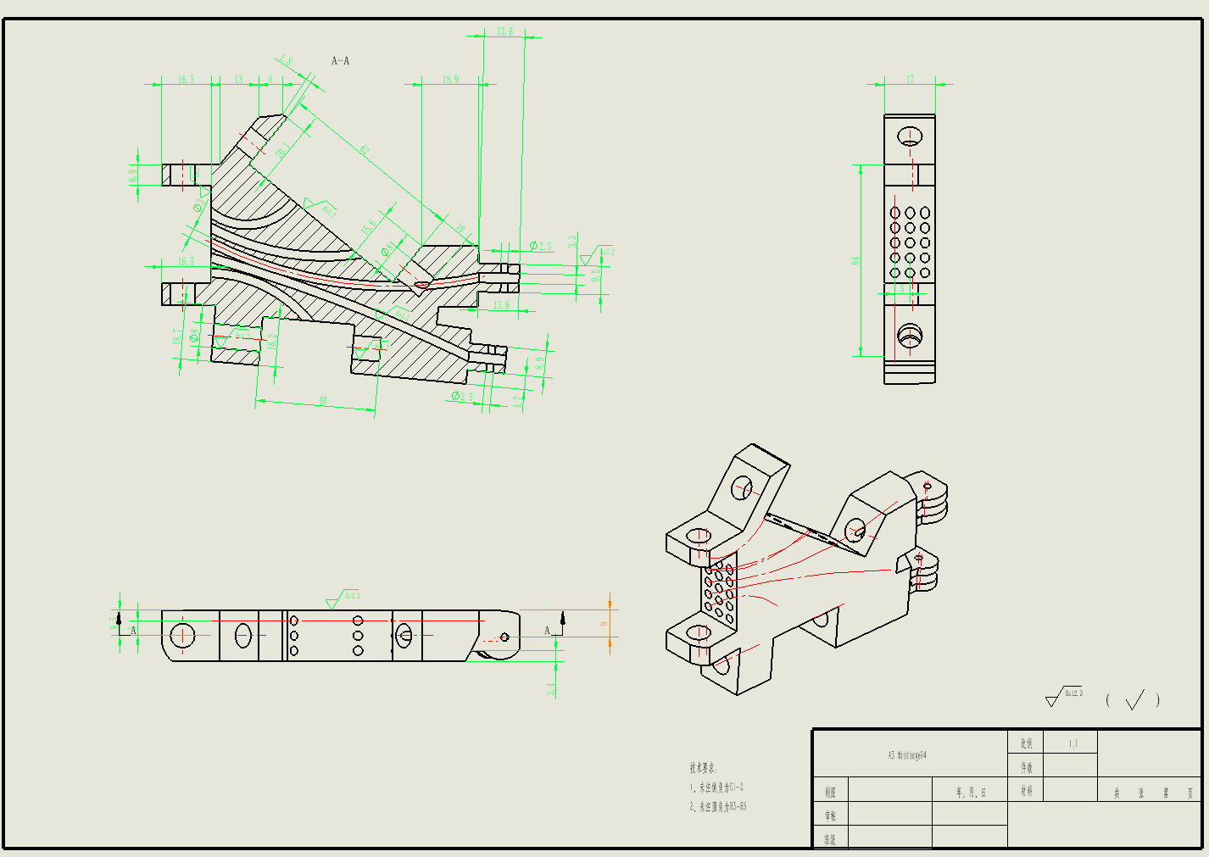Click the Ra3.2 roughness symbol above bottom view

(x=343, y=598)
